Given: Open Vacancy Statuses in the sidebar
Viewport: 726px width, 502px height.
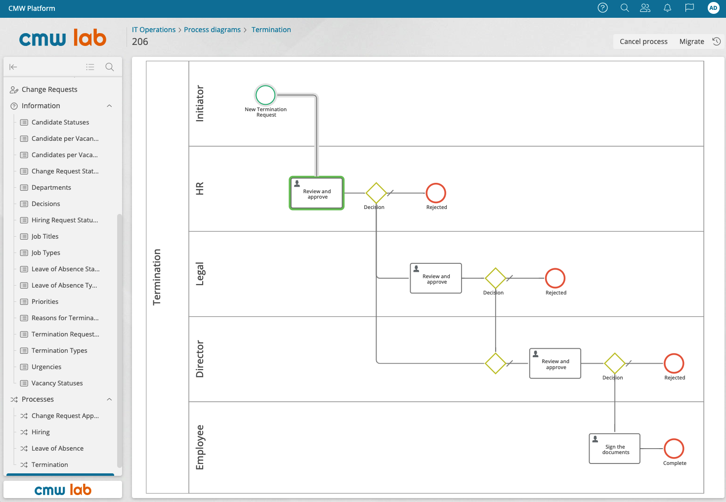Looking at the screenshot, I should pyautogui.click(x=57, y=383).
